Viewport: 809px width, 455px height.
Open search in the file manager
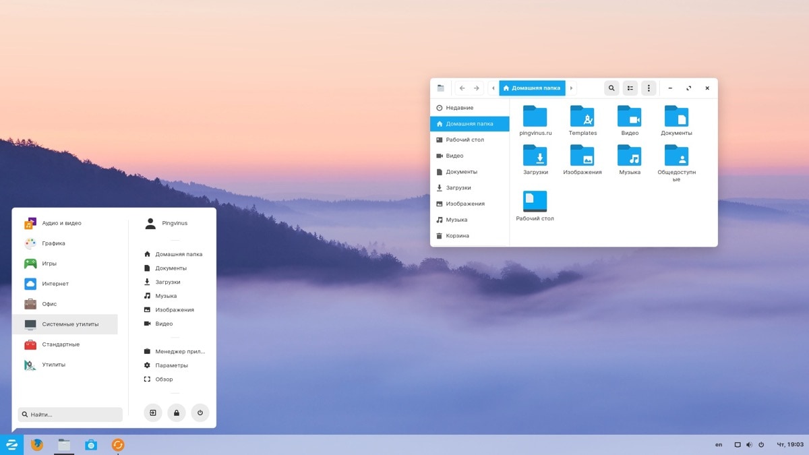(611, 88)
